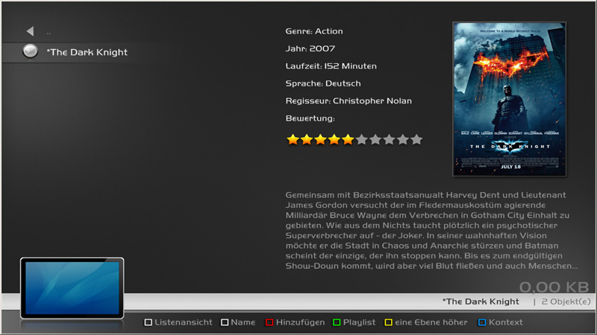Click The Dark Knight movie poster
The image size is (597, 335).
click(509, 99)
